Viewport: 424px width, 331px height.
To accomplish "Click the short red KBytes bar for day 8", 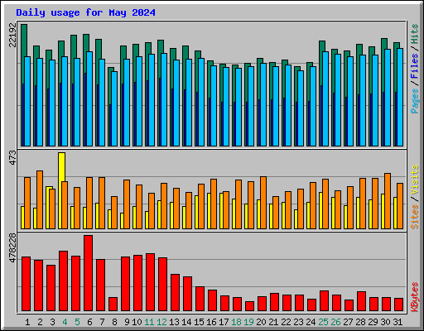I will 113,305.
